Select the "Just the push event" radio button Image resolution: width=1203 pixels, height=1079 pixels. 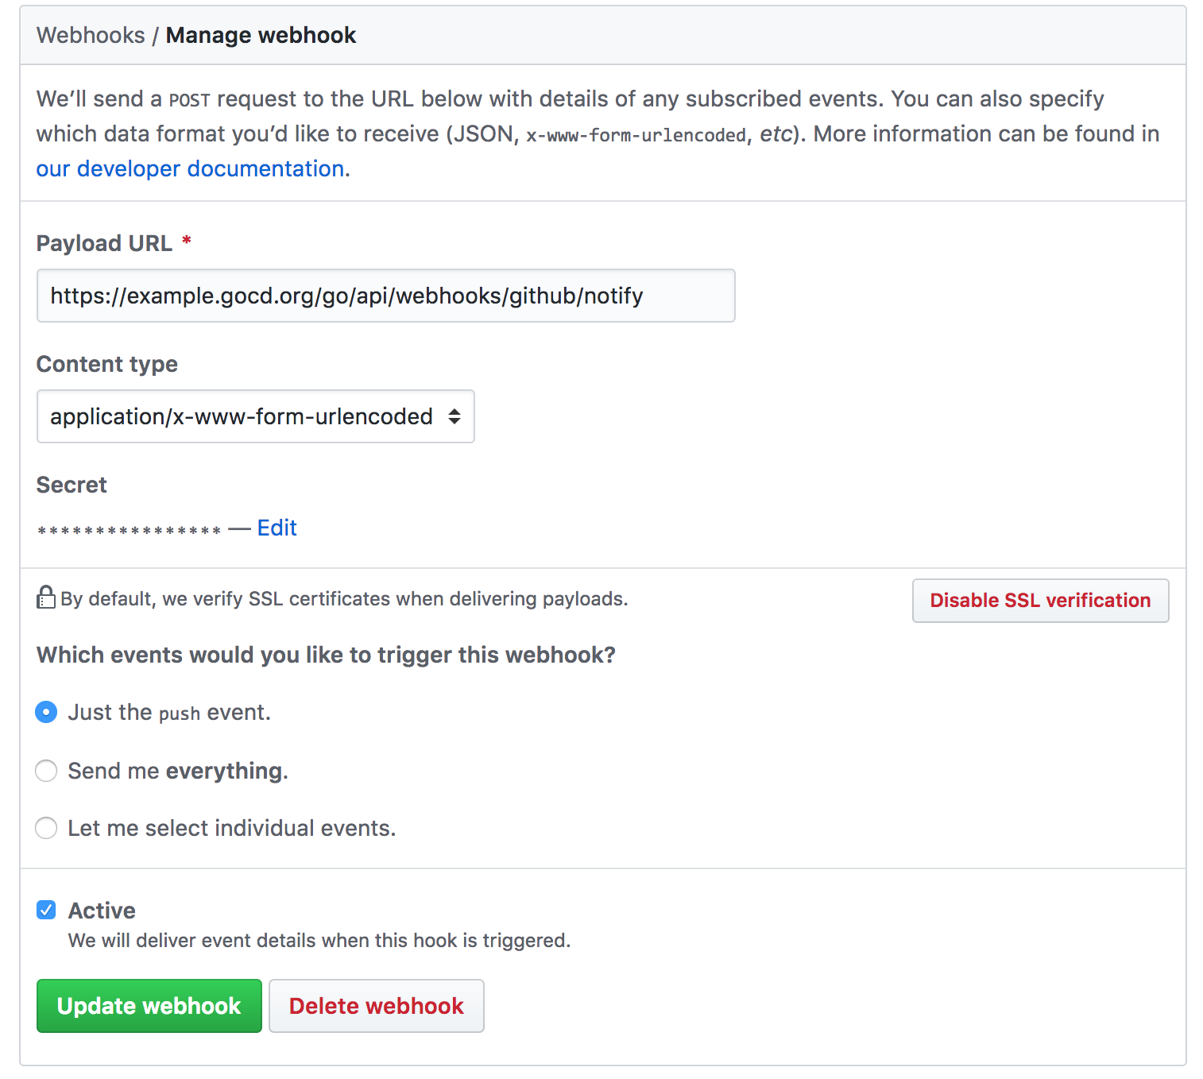46,712
